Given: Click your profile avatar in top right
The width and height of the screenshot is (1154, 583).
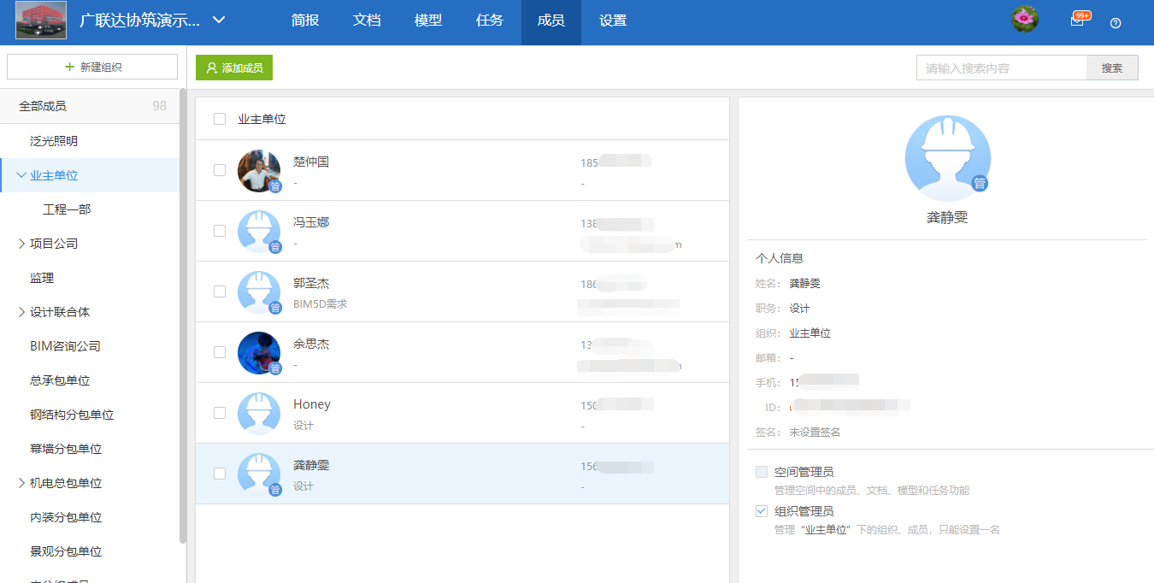Looking at the screenshot, I should [1024, 18].
